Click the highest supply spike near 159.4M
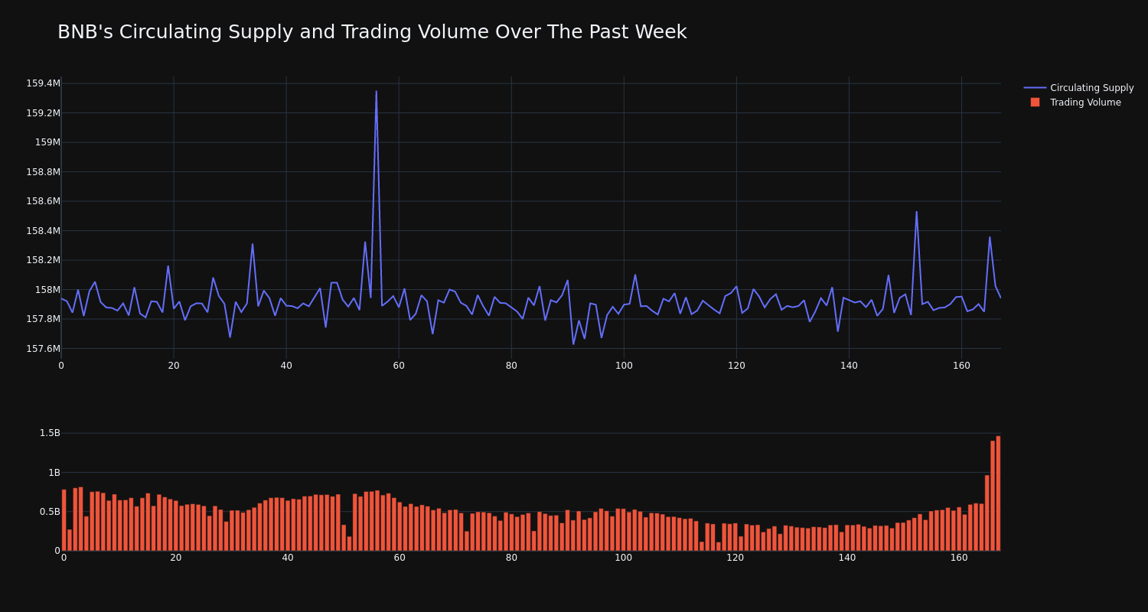The image size is (1148, 612). coord(376,92)
